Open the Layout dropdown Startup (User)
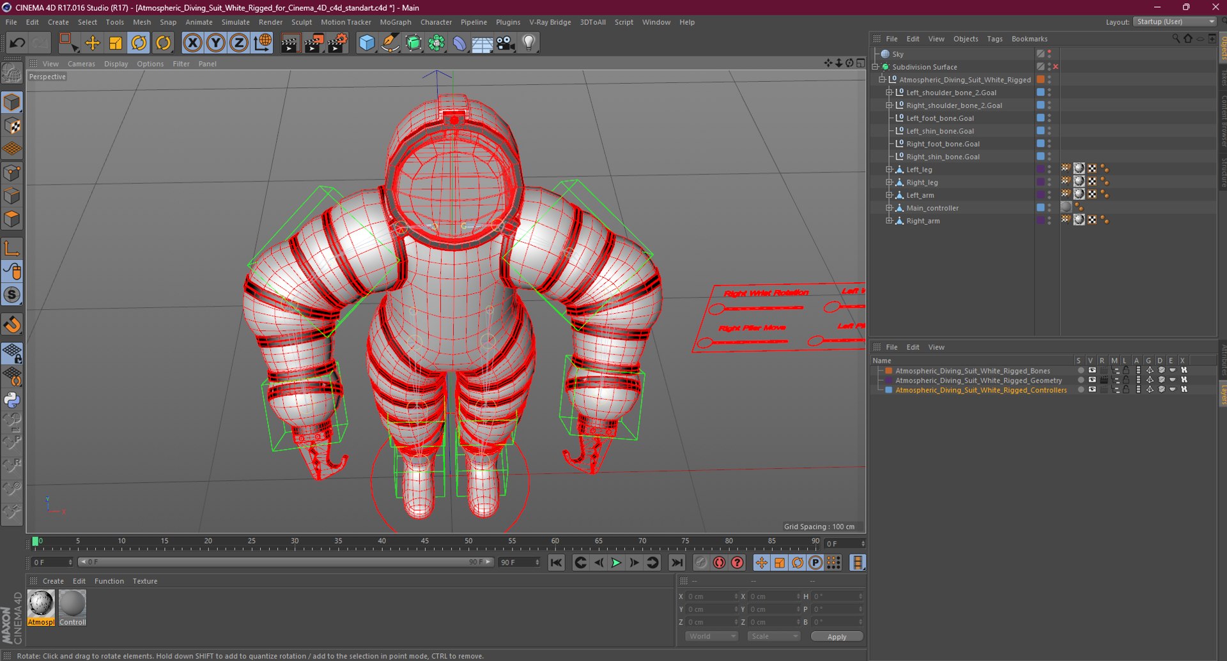This screenshot has height=661, width=1227. (x=1175, y=22)
